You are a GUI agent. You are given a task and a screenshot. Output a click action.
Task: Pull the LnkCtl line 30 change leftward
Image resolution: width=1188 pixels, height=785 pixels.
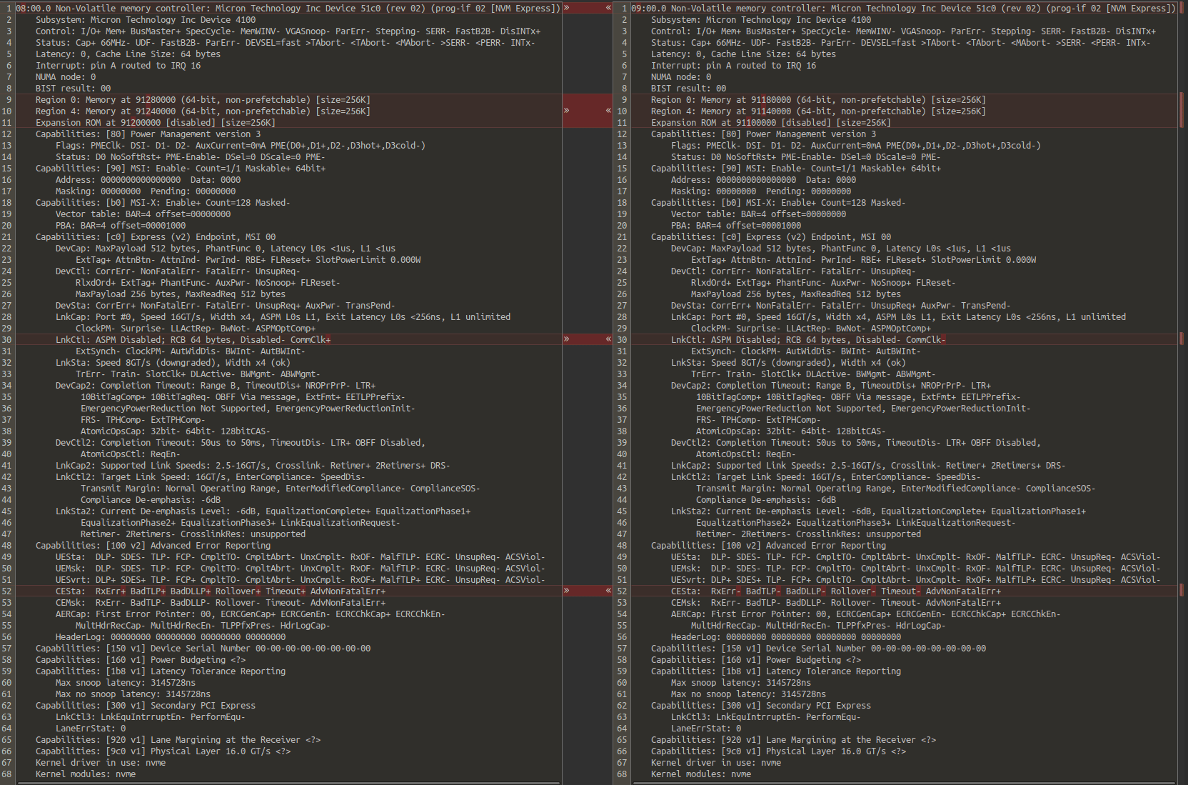click(x=608, y=339)
